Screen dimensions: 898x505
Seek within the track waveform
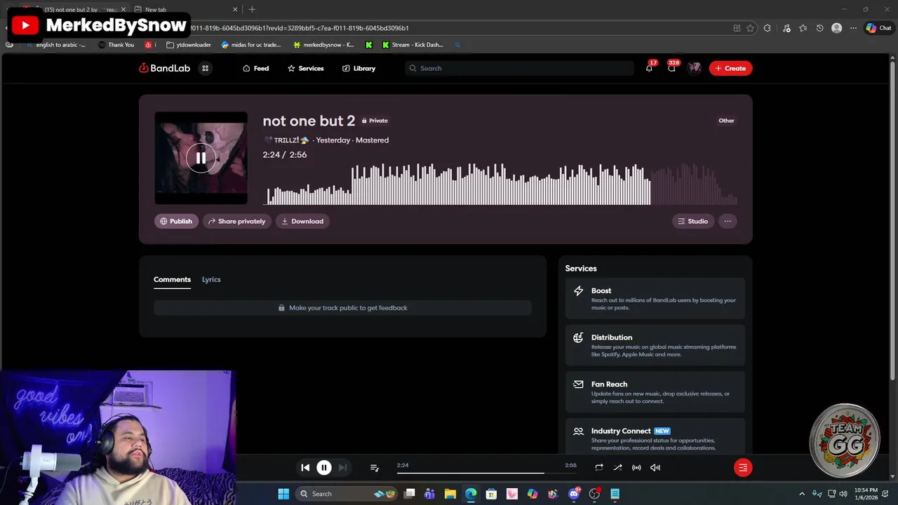pos(501,184)
